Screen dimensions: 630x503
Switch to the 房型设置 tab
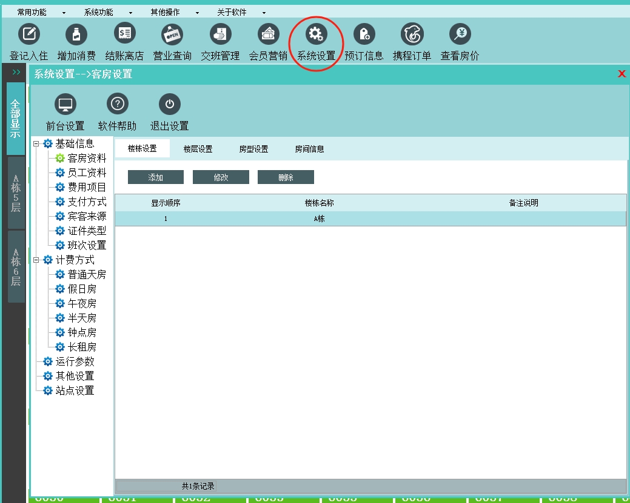coord(253,149)
